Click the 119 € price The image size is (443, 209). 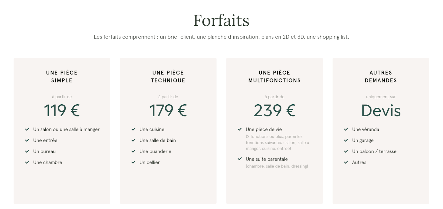62,110
